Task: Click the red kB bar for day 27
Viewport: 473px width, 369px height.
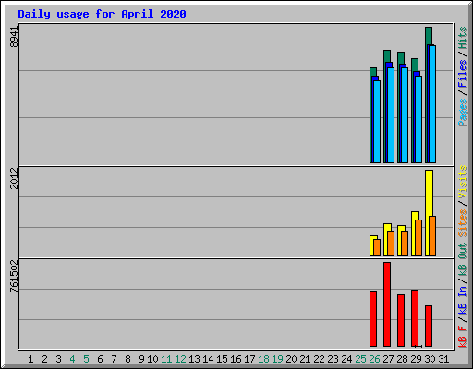Action: 387,304
